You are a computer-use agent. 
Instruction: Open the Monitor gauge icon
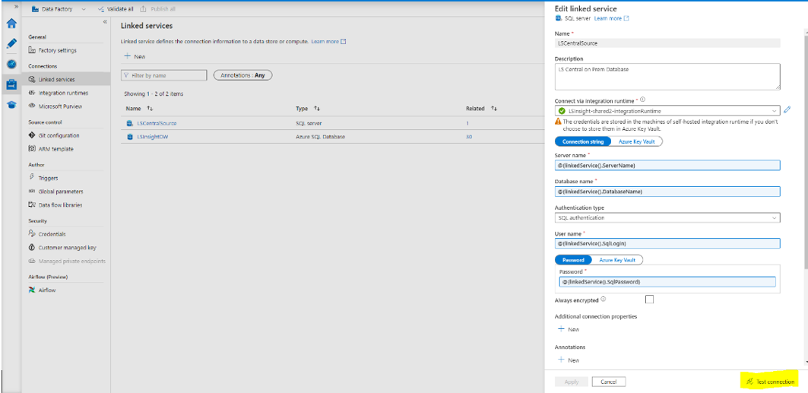click(x=11, y=64)
